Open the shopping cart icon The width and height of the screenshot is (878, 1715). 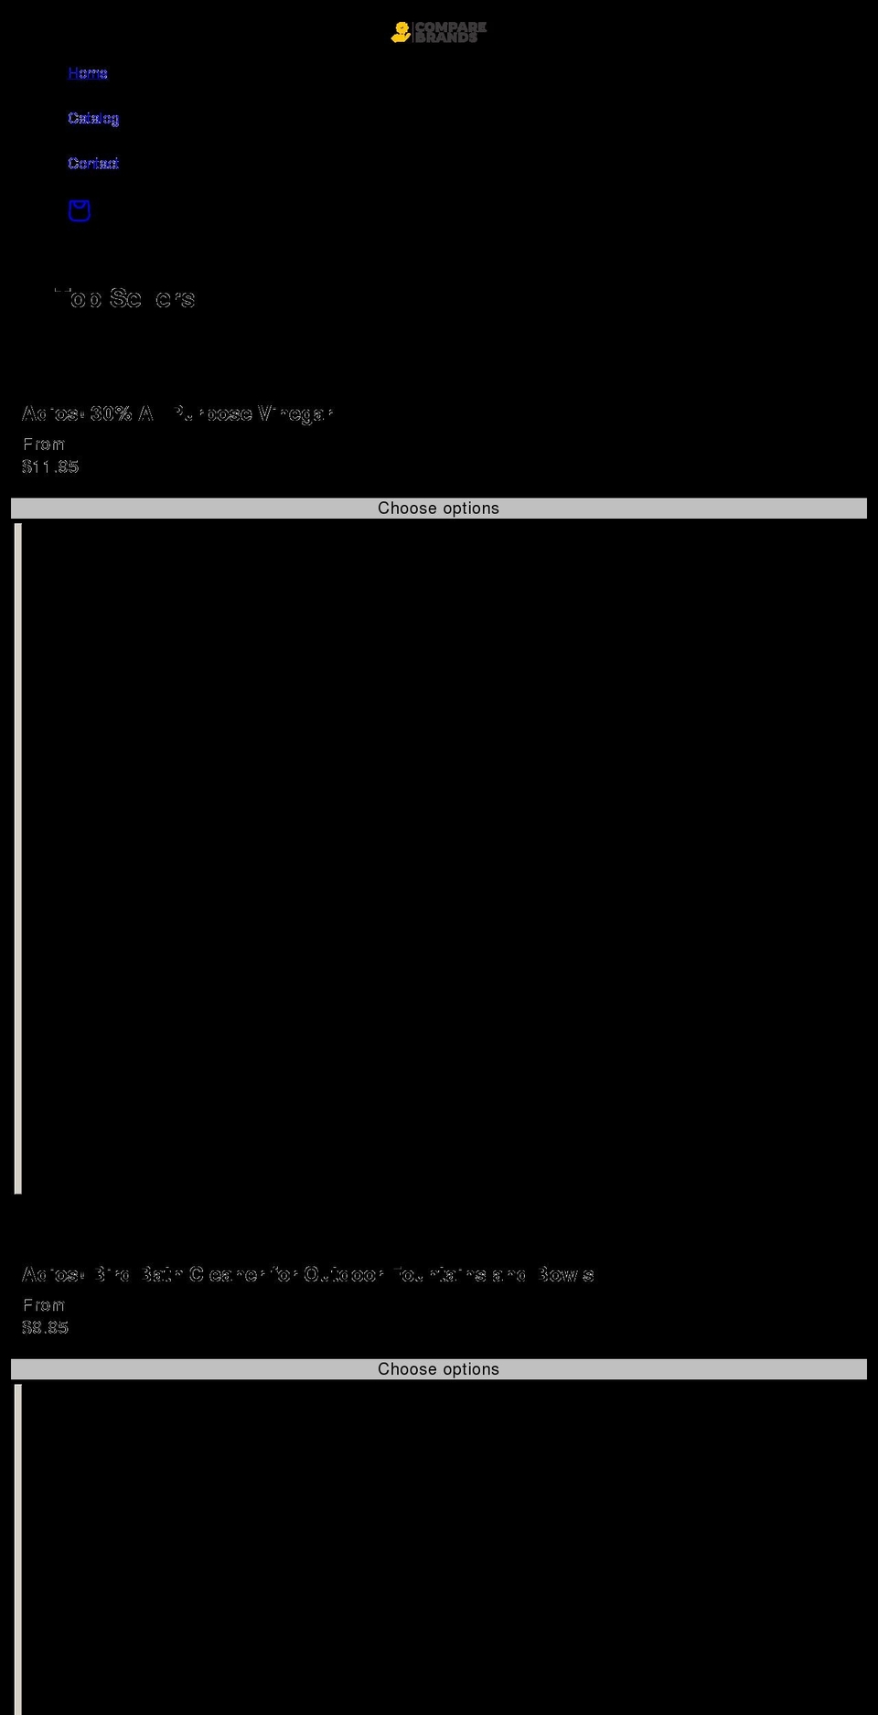point(80,210)
